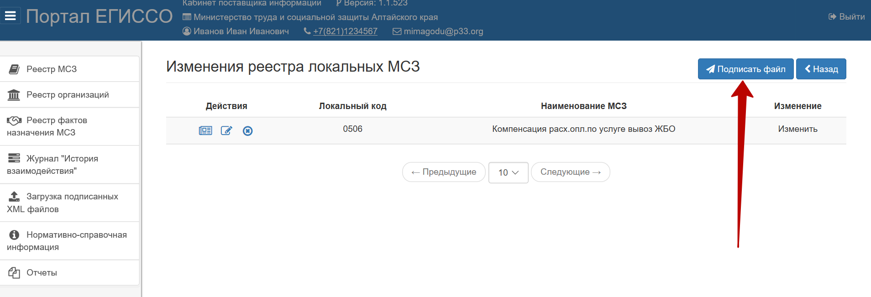Viewport: 871px width, 297px height.
Task: Click the copy icon beside Отчеты
Action: [14, 273]
